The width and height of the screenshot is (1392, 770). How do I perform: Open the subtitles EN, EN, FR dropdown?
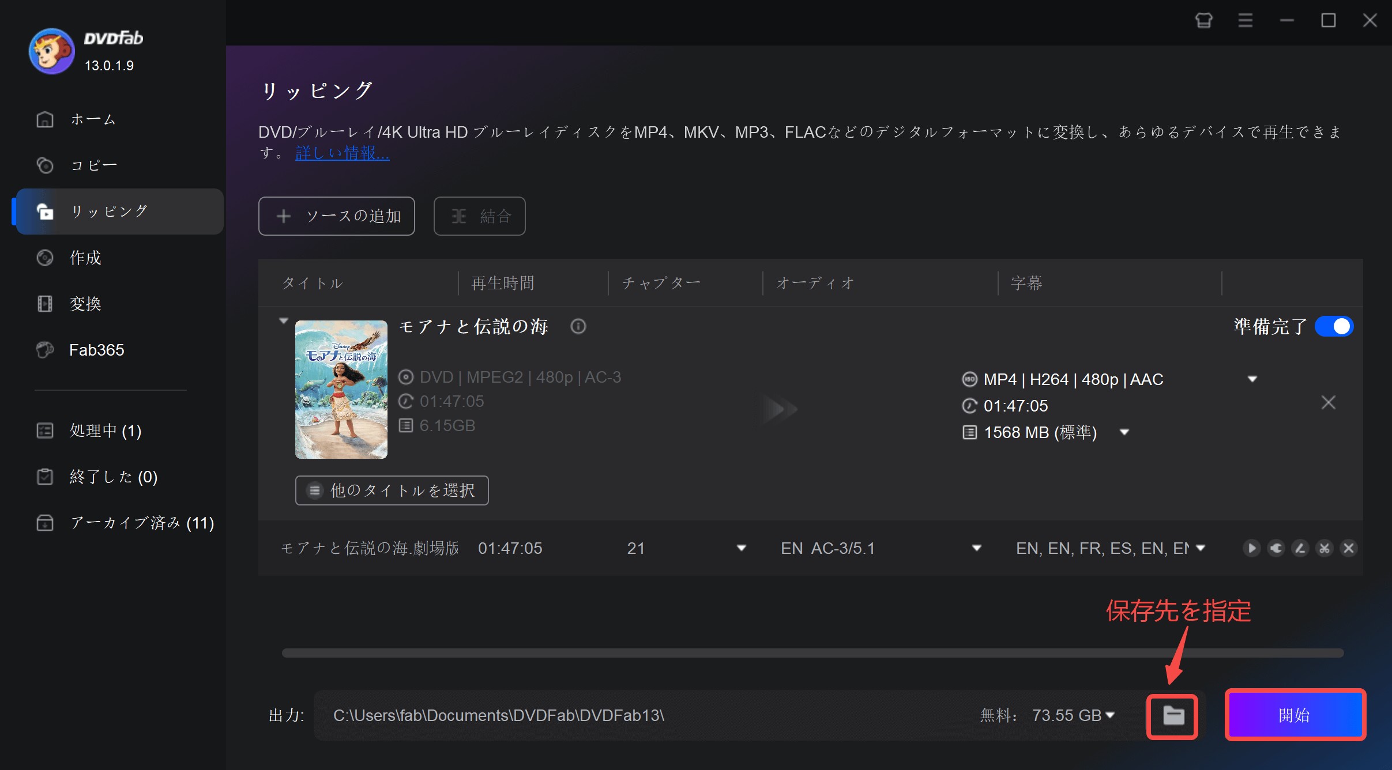tap(1201, 548)
